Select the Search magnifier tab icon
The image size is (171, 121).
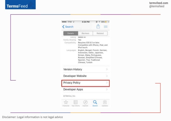click(x=95, y=102)
